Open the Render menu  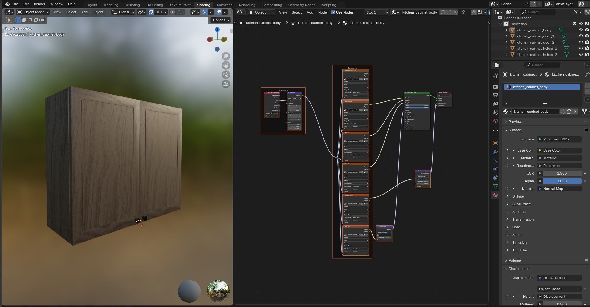click(39, 4)
